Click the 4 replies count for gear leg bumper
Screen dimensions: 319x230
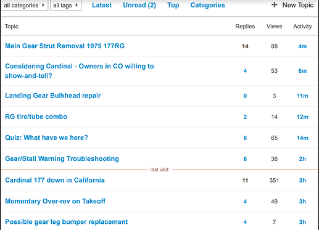pos(245,222)
